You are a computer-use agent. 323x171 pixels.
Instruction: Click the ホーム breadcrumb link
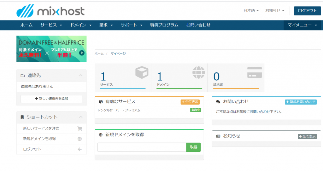point(99,54)
